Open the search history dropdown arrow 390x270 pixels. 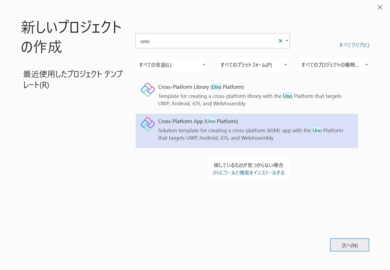287,41
